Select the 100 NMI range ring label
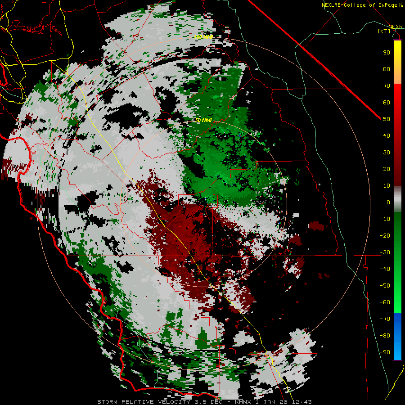The height and width of the screenshot is (405, 405). pos(203,37)
